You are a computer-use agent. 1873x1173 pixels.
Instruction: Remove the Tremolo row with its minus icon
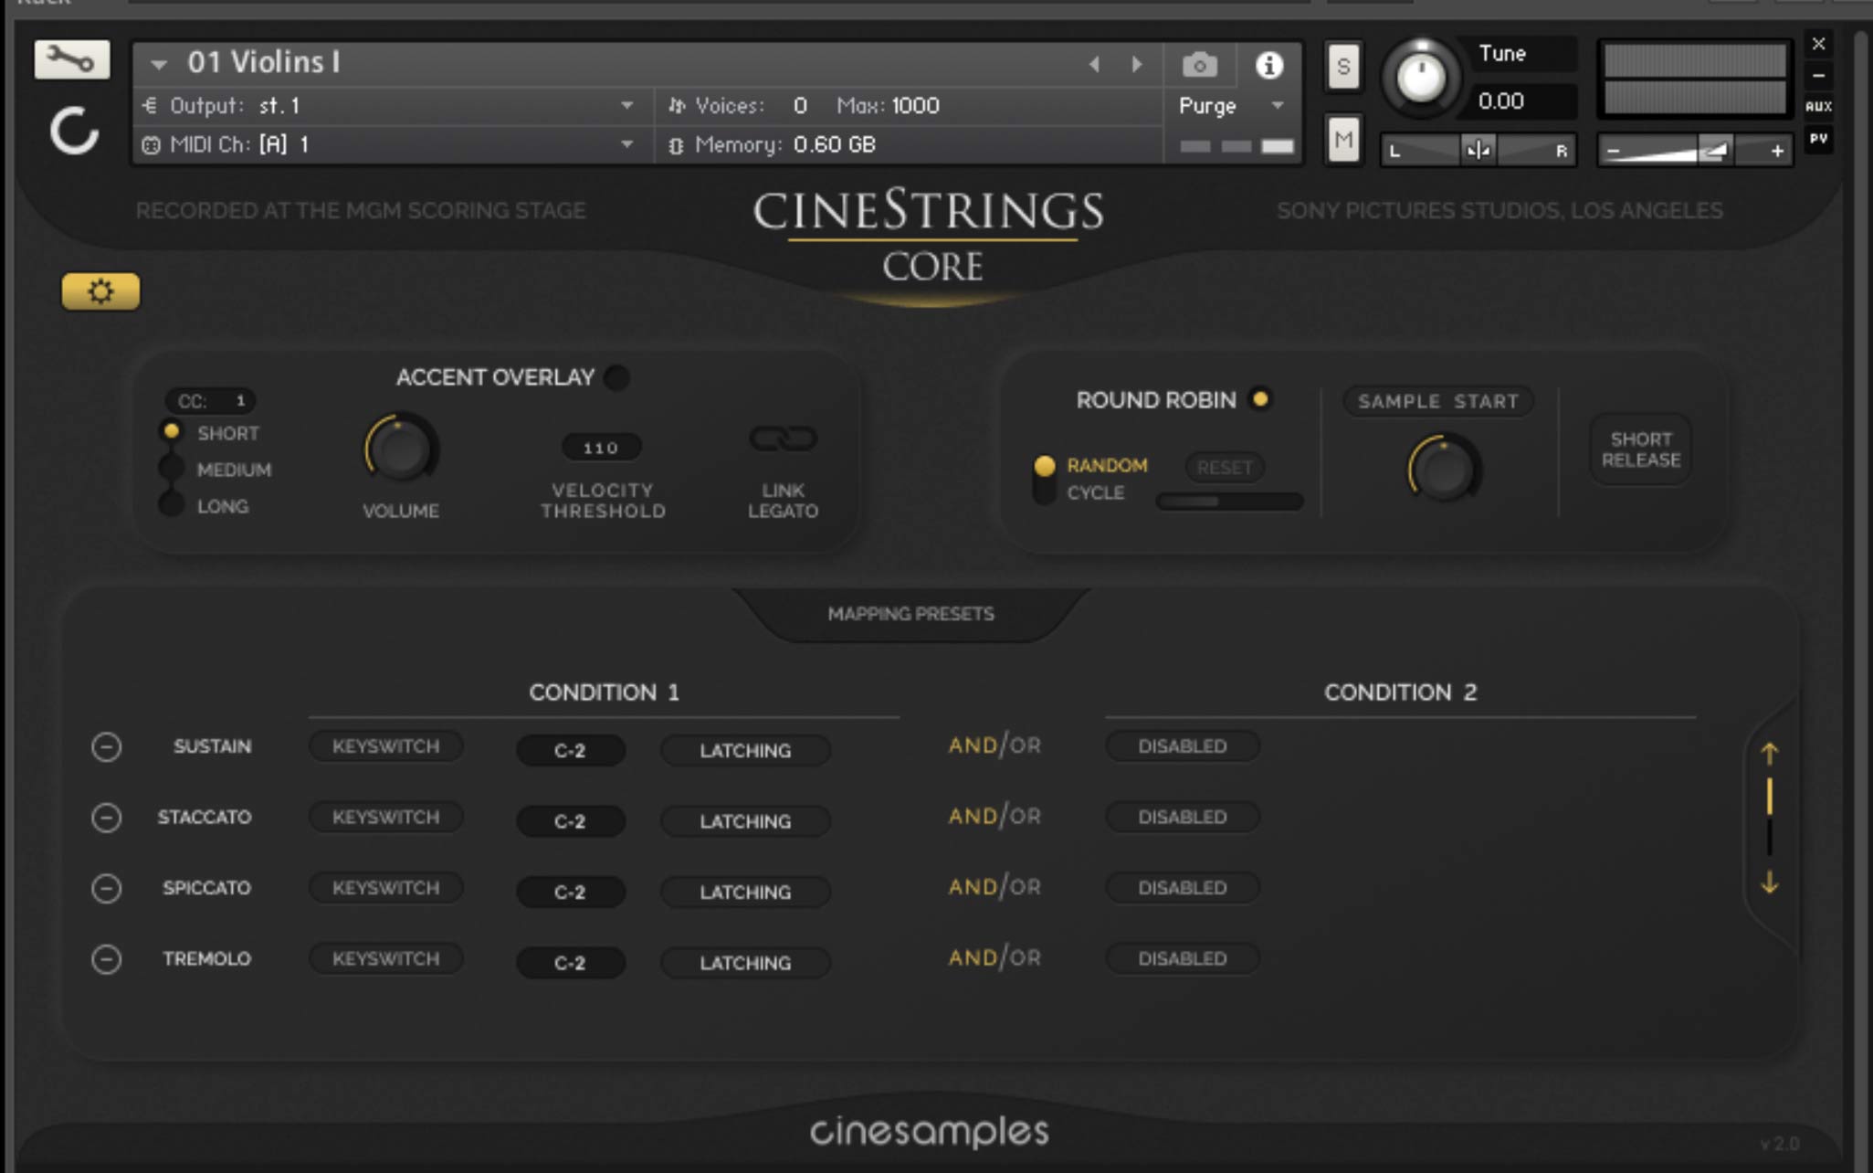[x=106, y=959]
